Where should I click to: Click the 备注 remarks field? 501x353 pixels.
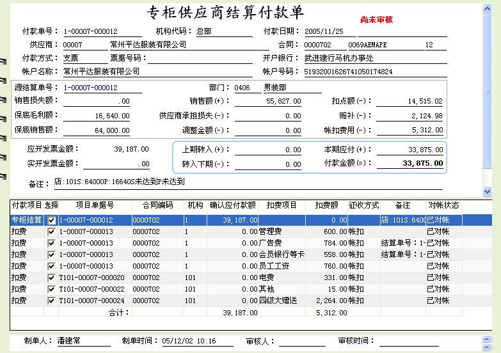point(248,182)
